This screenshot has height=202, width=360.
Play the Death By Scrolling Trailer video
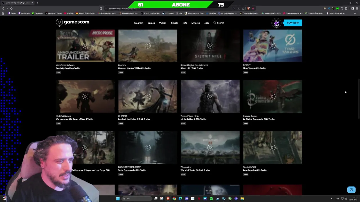(x=85, y=45)
